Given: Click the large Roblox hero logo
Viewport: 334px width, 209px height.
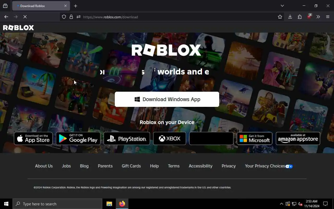Looking at the screenshot, I should pos(166,50).
